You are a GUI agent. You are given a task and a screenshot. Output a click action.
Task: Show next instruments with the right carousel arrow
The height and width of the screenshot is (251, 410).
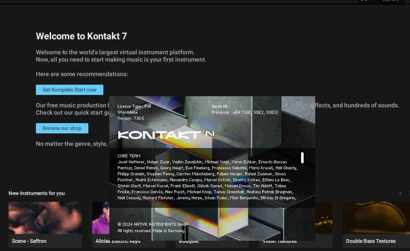click(409, 193)
